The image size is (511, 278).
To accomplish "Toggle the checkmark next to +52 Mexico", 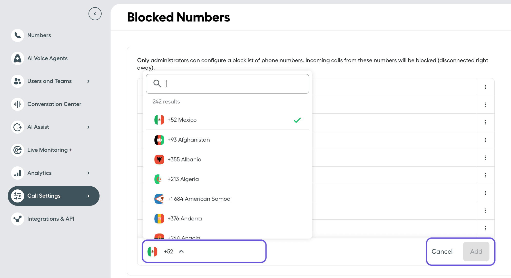I will (297, 120).
